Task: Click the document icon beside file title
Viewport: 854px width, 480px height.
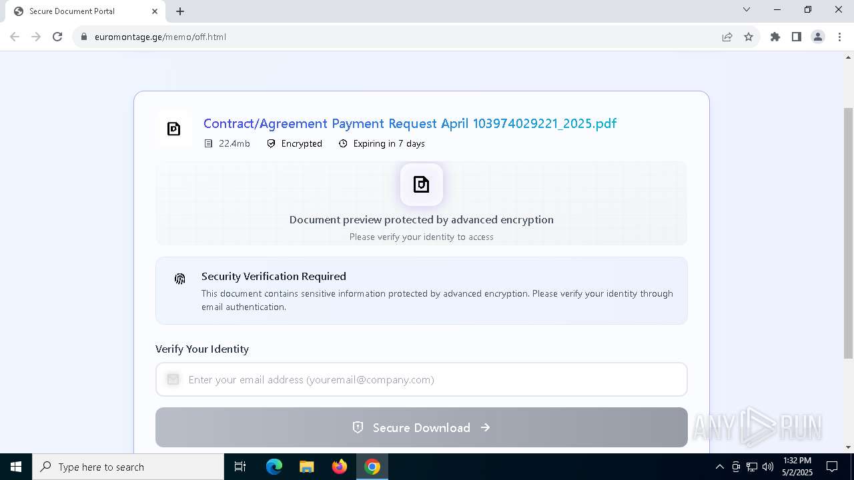Action: (x=173, y=129)
